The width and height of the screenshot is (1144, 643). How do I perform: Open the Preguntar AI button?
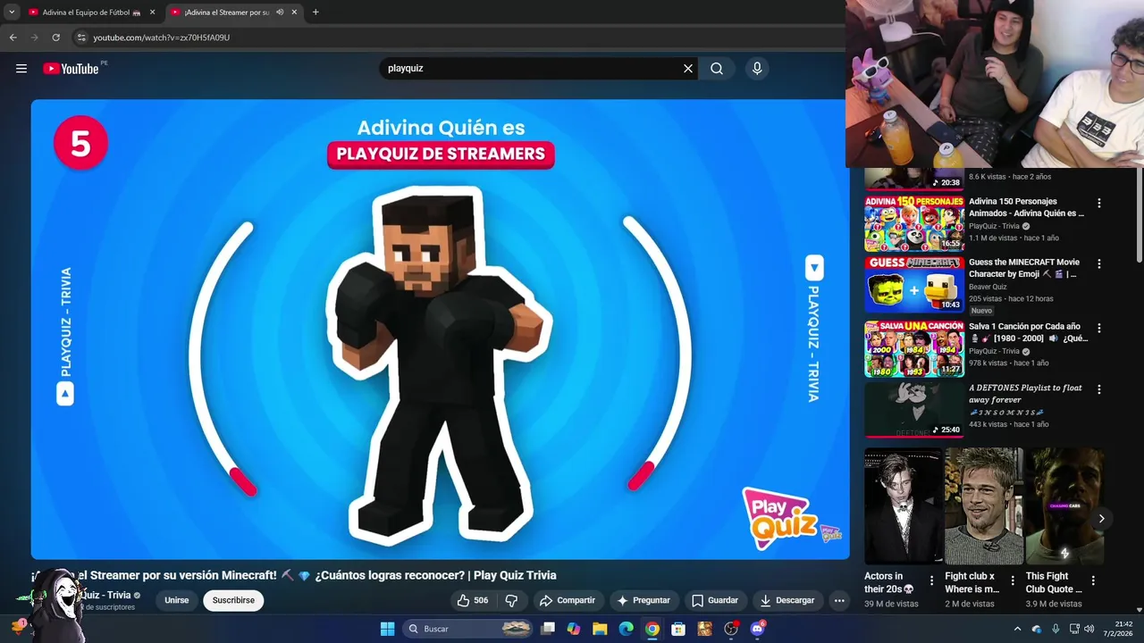click(643, 600)
